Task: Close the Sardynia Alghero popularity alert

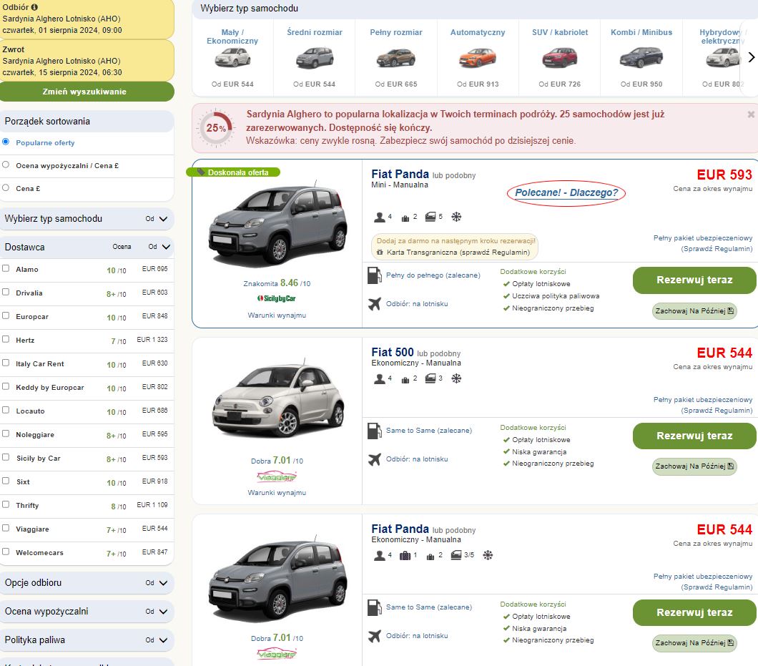Action: coord(751,114)
